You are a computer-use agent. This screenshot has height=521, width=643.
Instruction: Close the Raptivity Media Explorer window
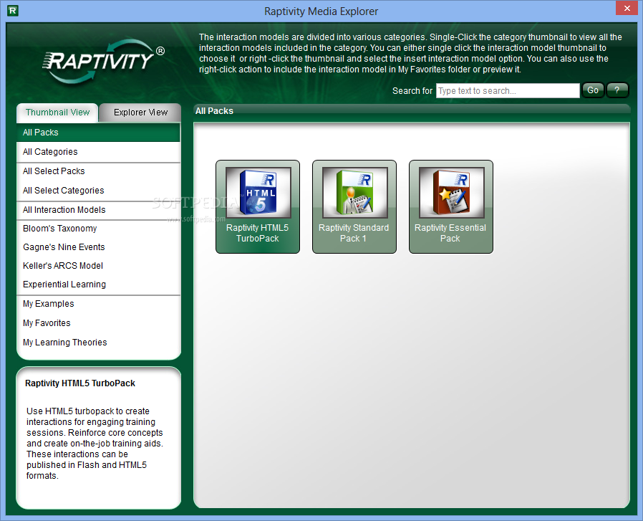point(627,8)
